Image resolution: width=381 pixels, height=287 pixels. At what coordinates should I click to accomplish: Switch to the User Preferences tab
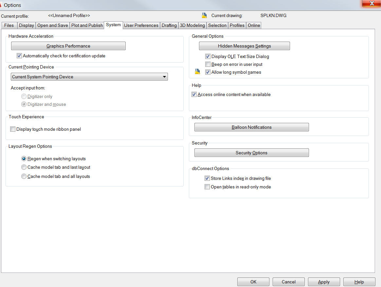pos(141,25)
